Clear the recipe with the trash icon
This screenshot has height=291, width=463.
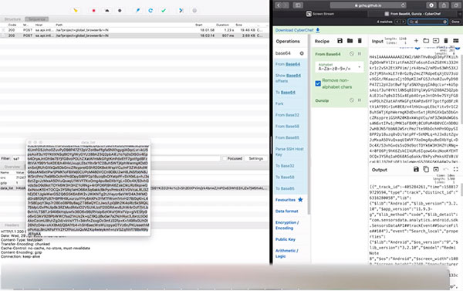click(360, 41)
